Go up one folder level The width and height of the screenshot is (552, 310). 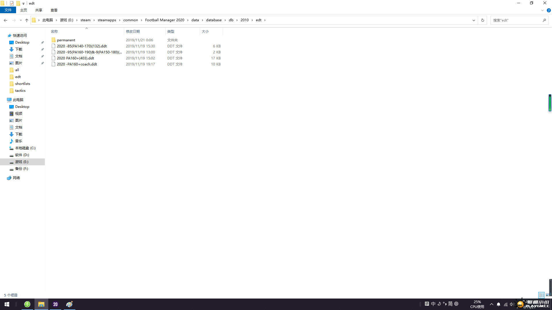click(x=27, y=20)
